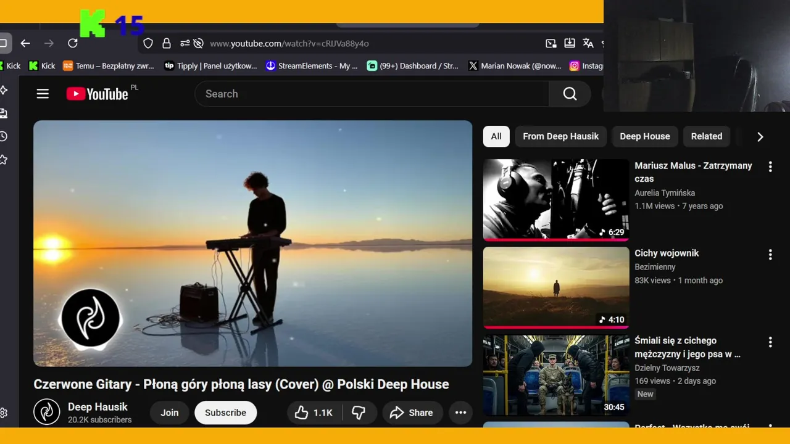Click the New badge under Śmiali się video
This screenshot has width=790, height=444.
point(645,394)
